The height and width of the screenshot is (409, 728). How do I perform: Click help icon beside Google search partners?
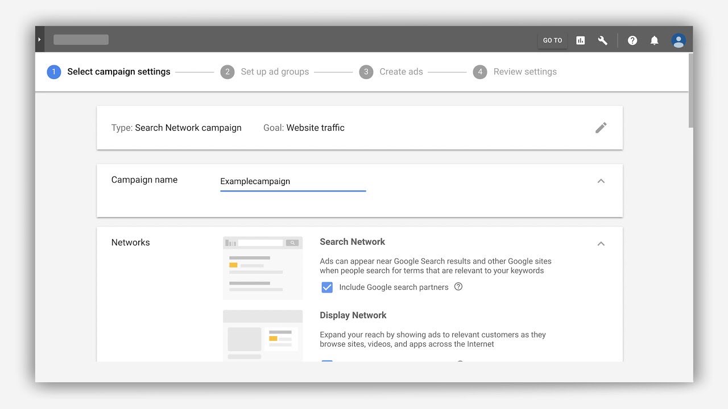(x=458, y=287)
